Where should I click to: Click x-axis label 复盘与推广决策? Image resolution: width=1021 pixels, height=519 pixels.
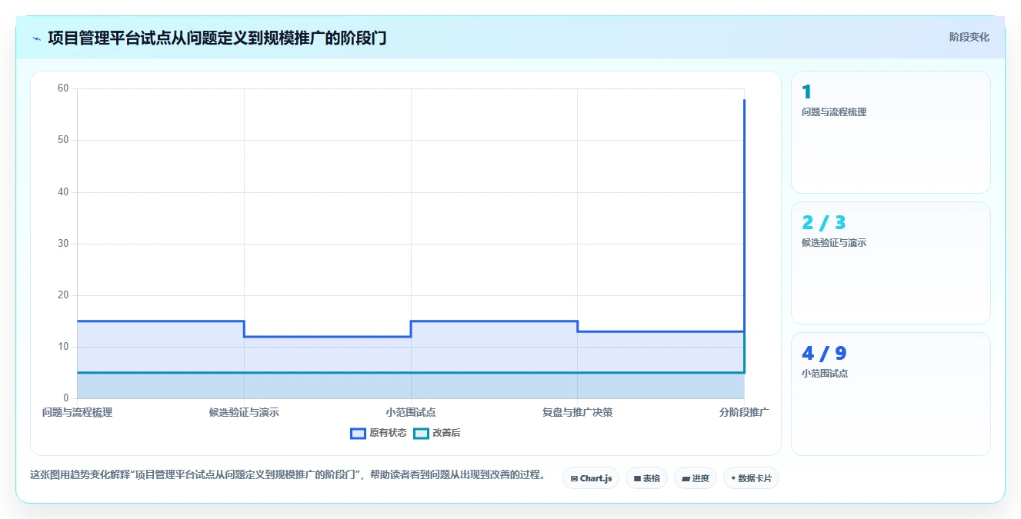(578, 412)
